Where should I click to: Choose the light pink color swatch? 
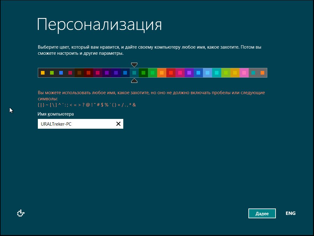pos(244,73)
